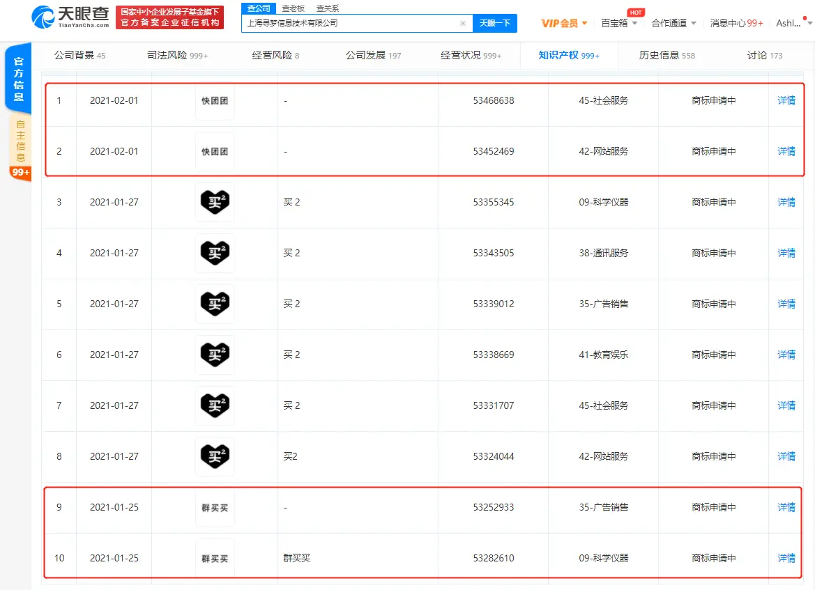Expand the VIP会员 dropdown
The height and width of the screenshot is (590, 815).
[564, 23]
